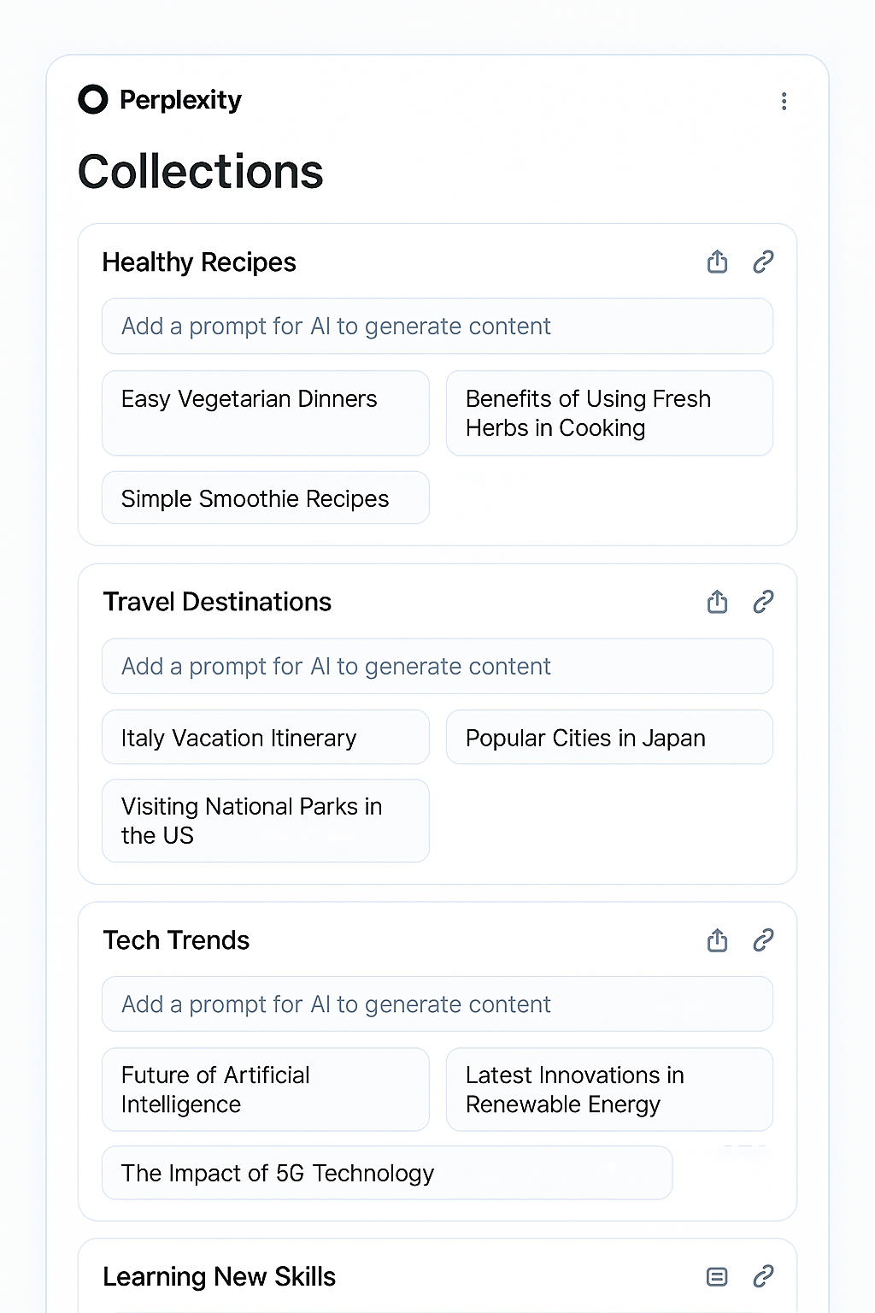Share the Travel Destinations collection

click(x=718, y=602)
